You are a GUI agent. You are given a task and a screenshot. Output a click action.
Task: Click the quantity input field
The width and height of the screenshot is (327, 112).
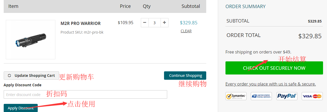[x=155, y=23]
